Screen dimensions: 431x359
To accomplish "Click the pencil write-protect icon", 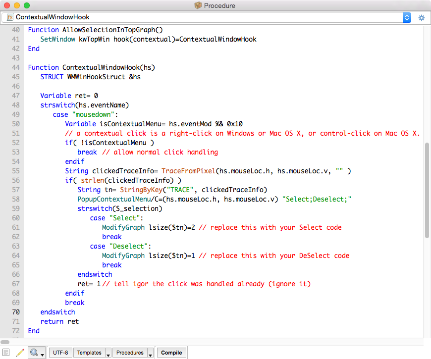I will pos(20,353).
